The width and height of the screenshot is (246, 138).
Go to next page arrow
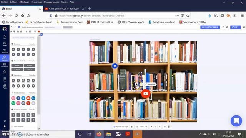(x=160, y=127)
